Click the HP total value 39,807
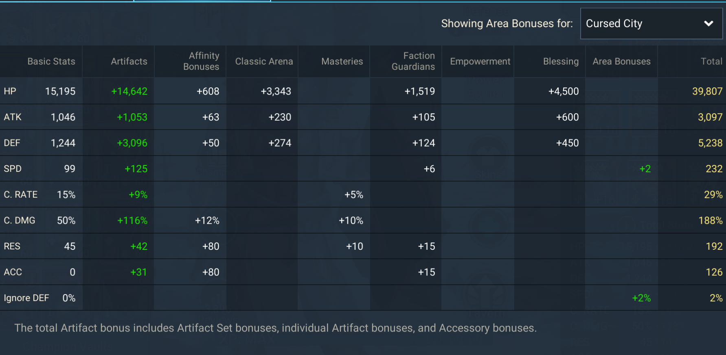The image size is (726, 355). pyautogui.click(x=707, y=91)
